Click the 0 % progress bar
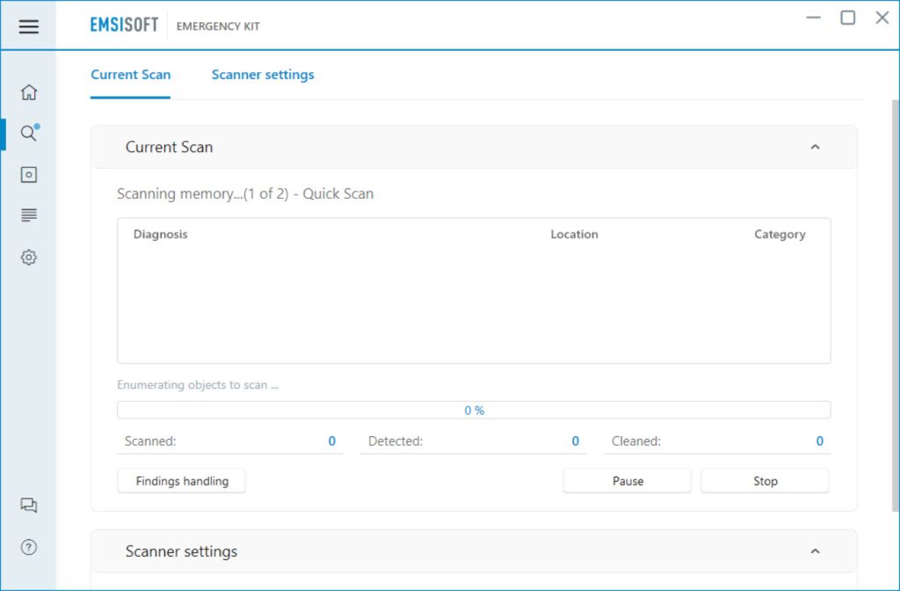 click(x=474, y=410)
